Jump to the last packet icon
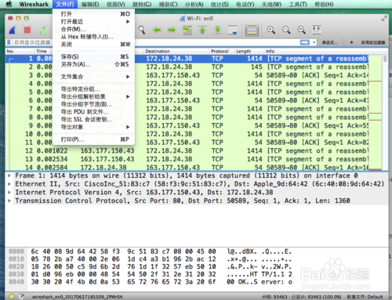392x300 pixels. tap(217, 30)
